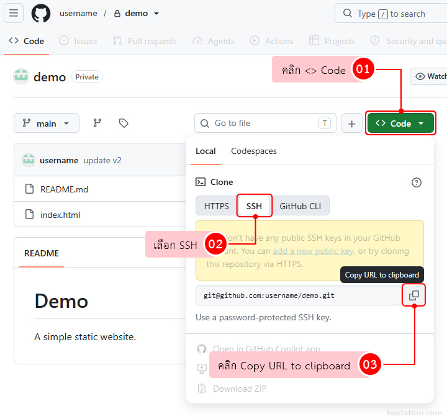Click the demo repository title
Viewport: 447px width, 419px height.
click(50, 77)
